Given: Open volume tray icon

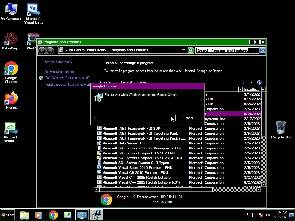Looking at the screenshot, I should point(267,215).
